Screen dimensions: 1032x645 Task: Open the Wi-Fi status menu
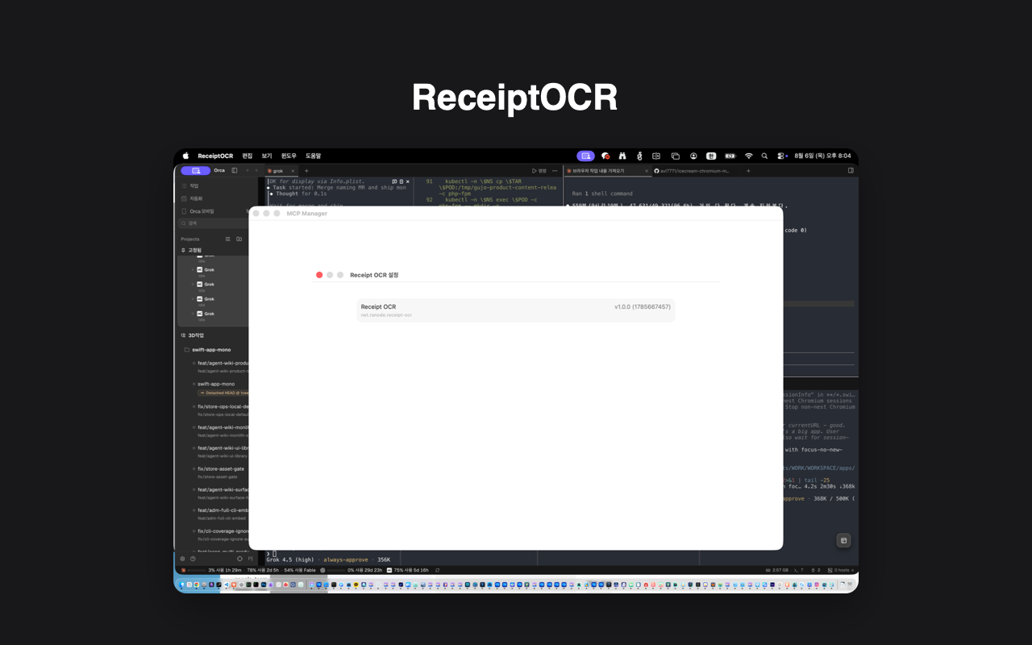pyautogui.click(x=748, y=156)
